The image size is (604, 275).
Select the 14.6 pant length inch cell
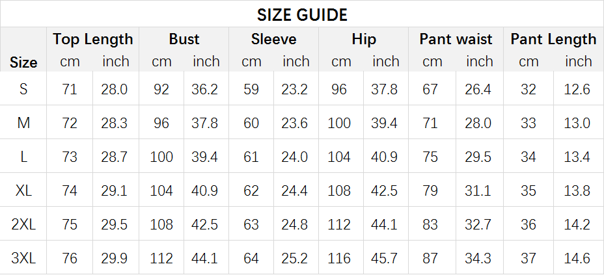click(x=577, y=259)
